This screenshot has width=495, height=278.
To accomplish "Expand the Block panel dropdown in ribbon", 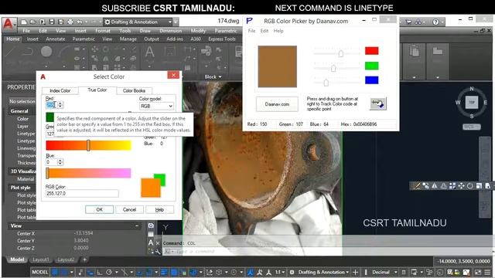I will [x=213, y=76].
